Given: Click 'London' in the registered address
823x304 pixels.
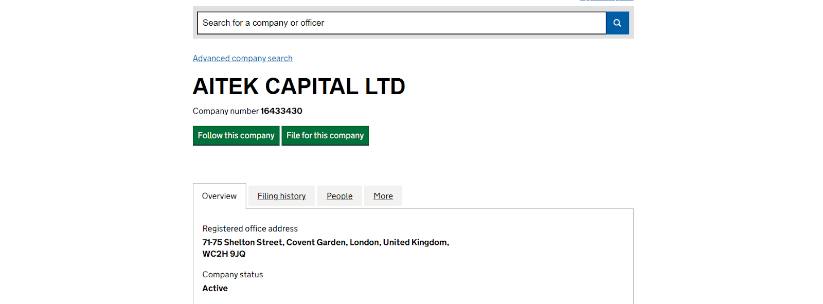Looking at the screenshot, I should point(365,242).
